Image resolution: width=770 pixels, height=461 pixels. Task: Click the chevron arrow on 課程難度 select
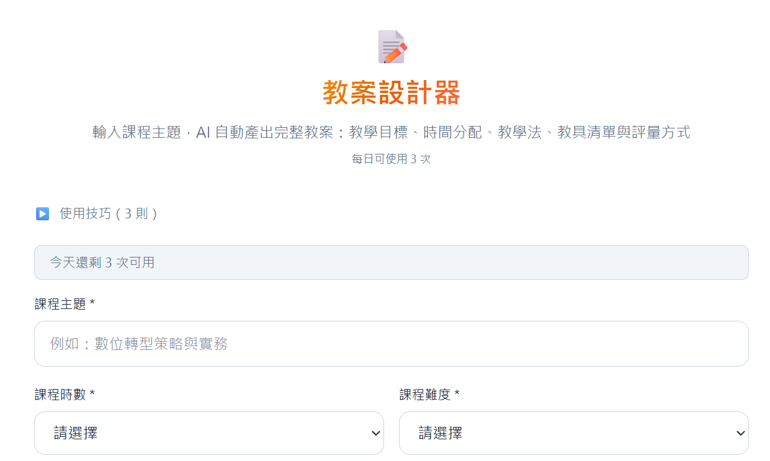(740, 433)
